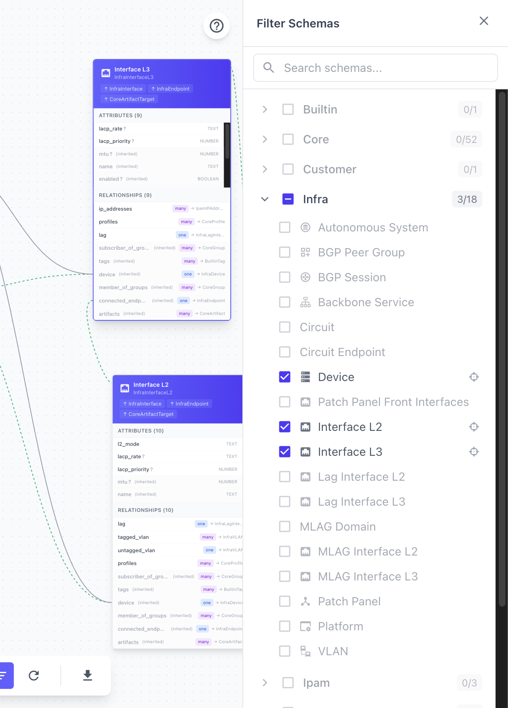This screenshot has height=708, width=508.
Task: Uncheck the Device checkbox
Action: (x=285, y=377)
